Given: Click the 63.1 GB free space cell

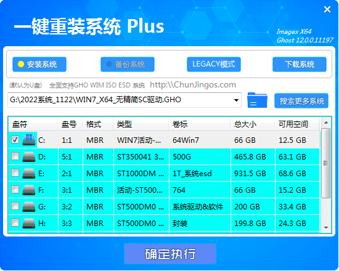Looking at the screenshot, I should [x=298, y=157].
